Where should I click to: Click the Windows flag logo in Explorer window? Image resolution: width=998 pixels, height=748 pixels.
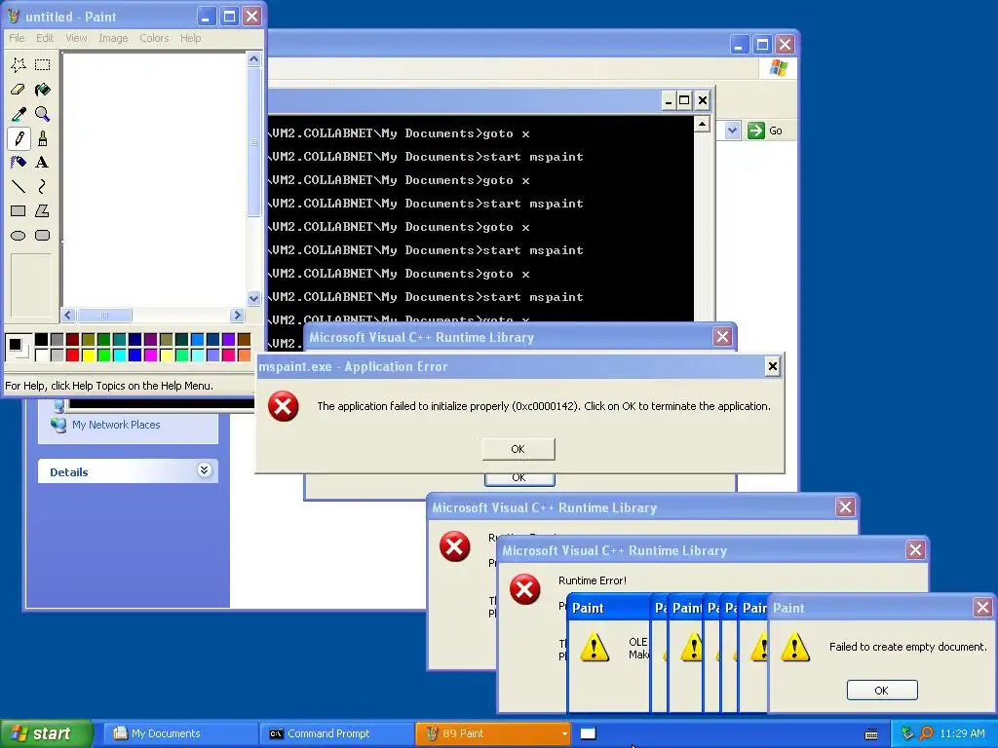(778, 67)
